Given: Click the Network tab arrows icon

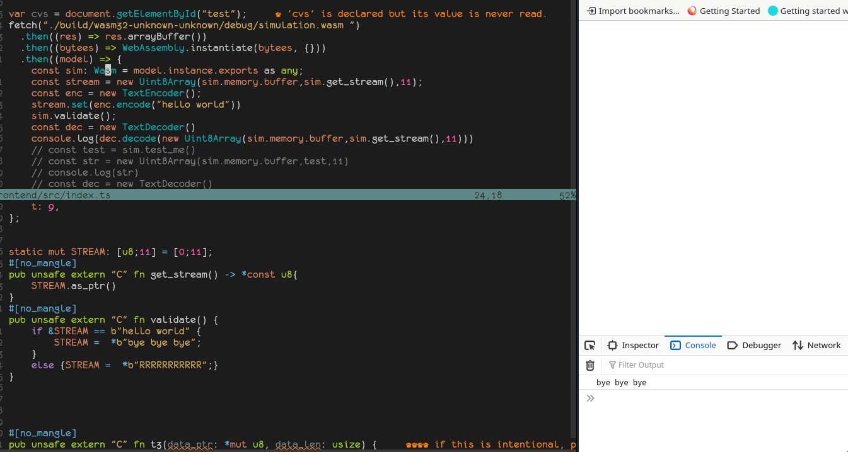Looking at the screenshot, I should (x=798, y=345).
